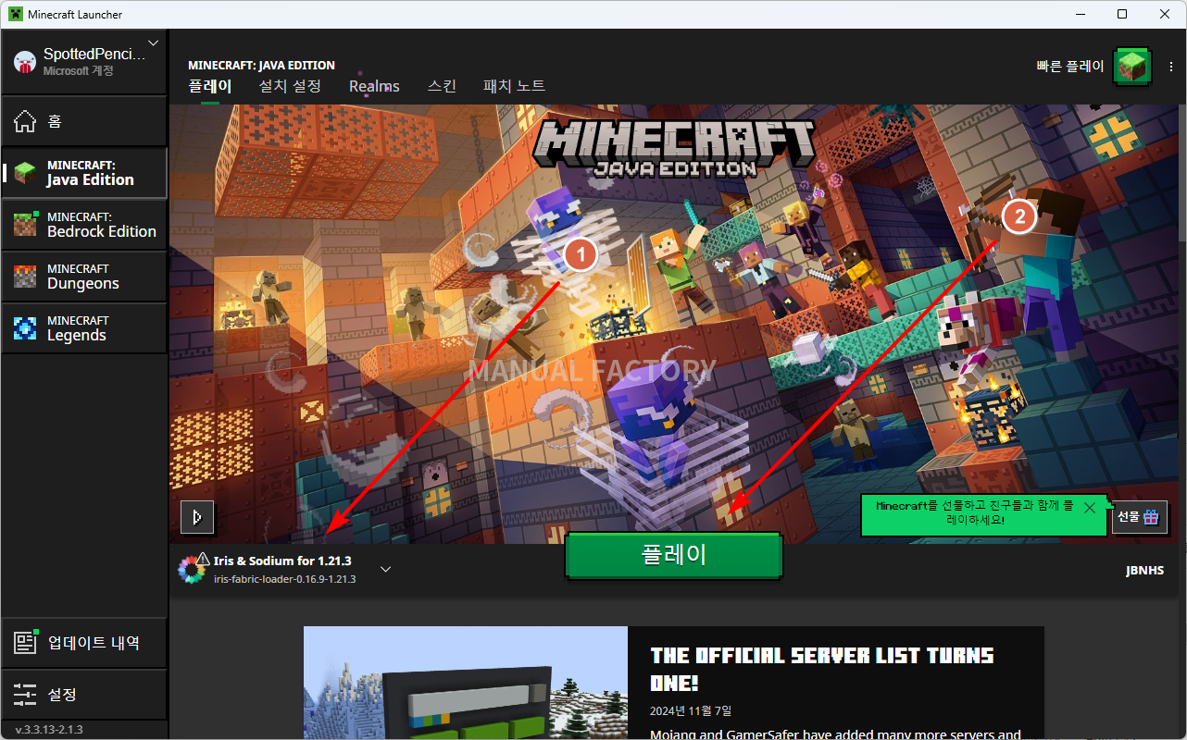The image size is (1187, 740).
Task: Open "The Official Server List Turns One" headline
Action: click(822, 669)
